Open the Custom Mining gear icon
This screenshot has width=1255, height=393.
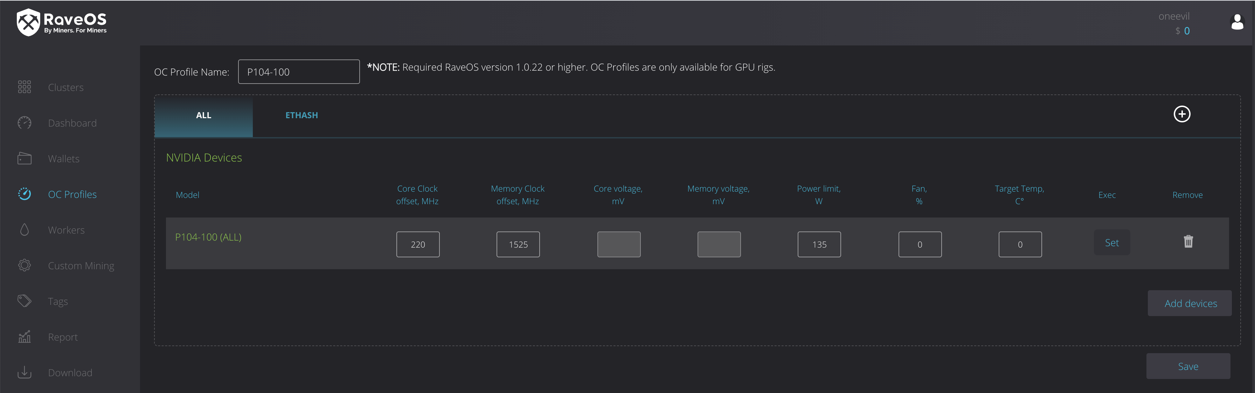(x=25, y=265)
